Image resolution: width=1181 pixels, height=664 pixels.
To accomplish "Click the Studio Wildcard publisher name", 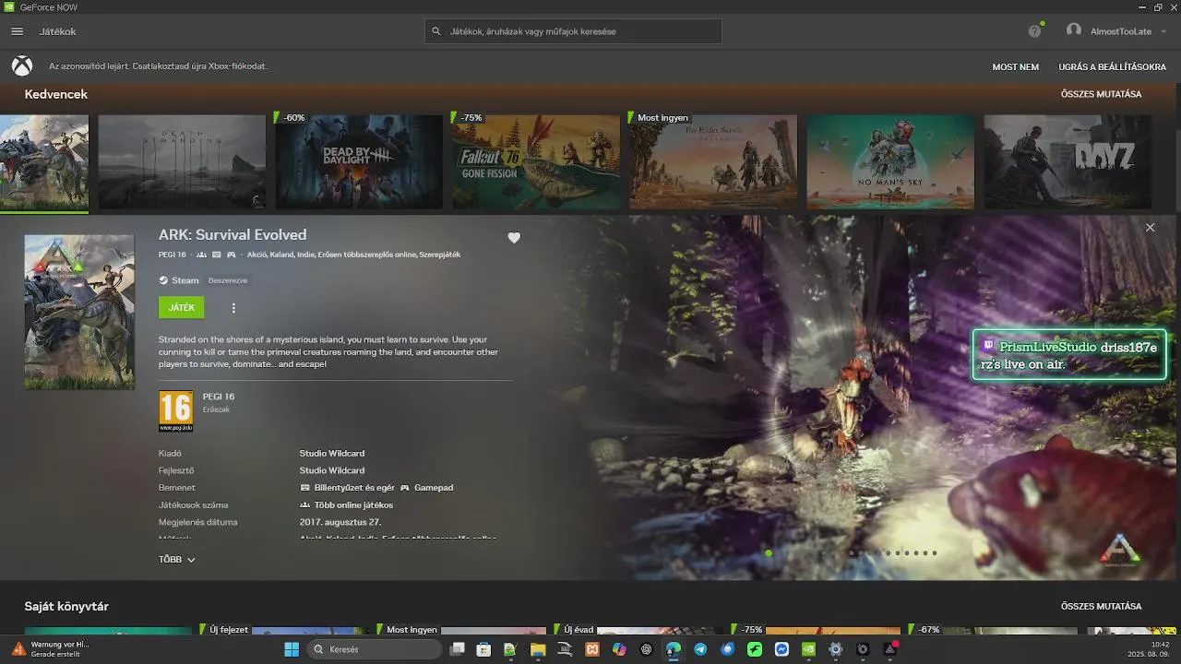I will pyautogui.click(x=332, y=454).
